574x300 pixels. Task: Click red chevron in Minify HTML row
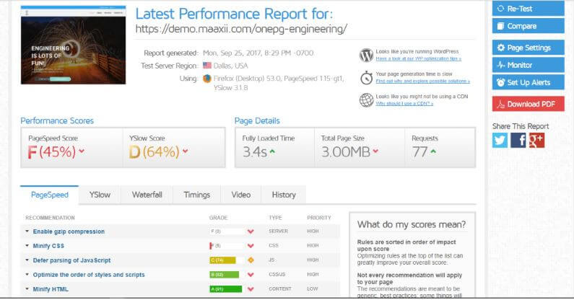tap(251, 289)
